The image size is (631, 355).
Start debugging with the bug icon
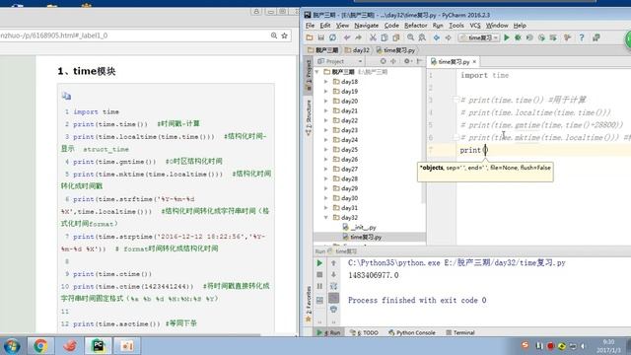tap(518, 37)
